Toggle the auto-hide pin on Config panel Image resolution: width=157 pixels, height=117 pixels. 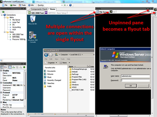22,64
